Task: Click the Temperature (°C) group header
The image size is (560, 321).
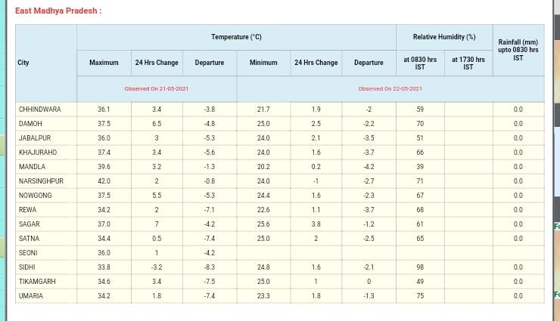Action: click(x=236, y=37)
